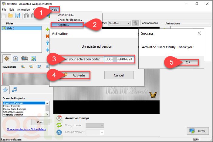Select Forest Example in the project list
The width and height of the screenshot is (213, 142).
(12, 106)
